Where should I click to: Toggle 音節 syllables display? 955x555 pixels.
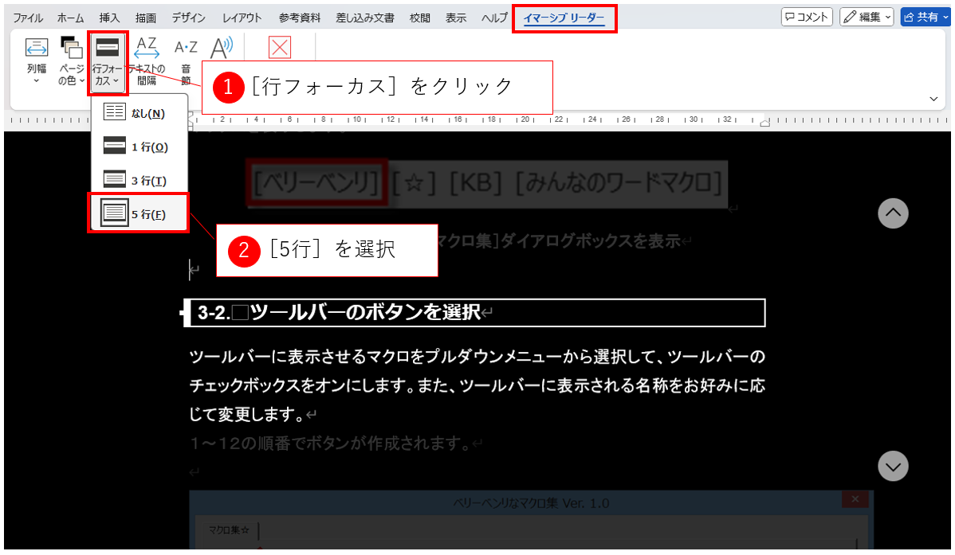(x=186, y=61)
